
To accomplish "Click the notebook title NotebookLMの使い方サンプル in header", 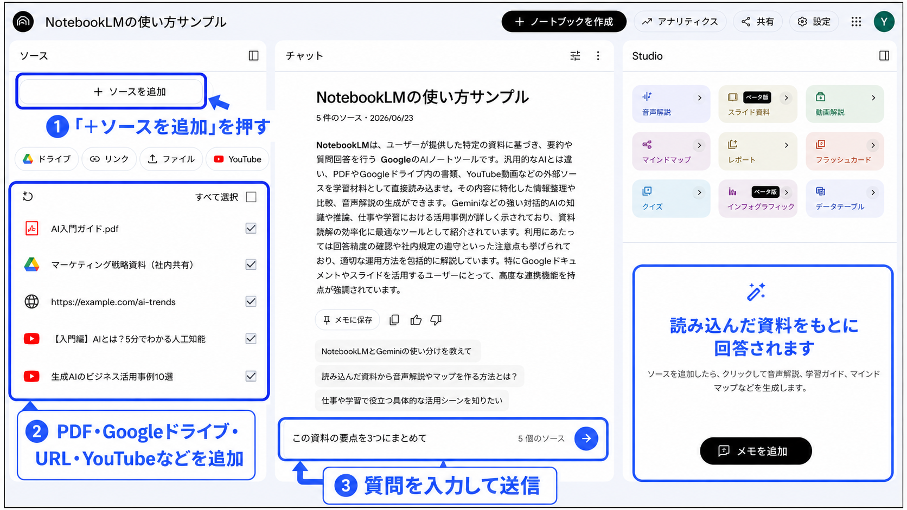I will pos(136,22).
